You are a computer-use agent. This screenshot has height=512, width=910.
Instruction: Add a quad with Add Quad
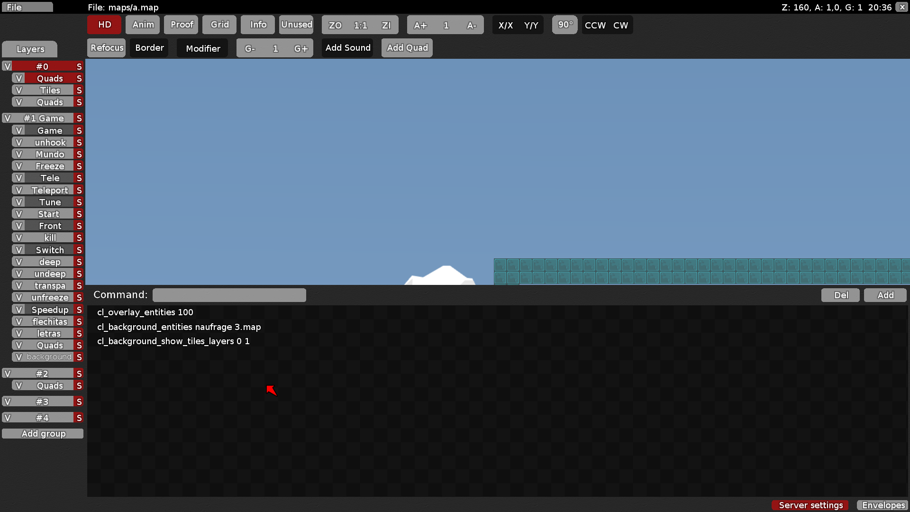tap(407, 47)
